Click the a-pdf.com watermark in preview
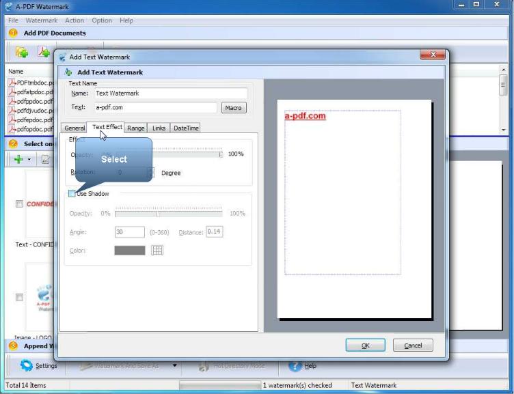 pos(305,116)
